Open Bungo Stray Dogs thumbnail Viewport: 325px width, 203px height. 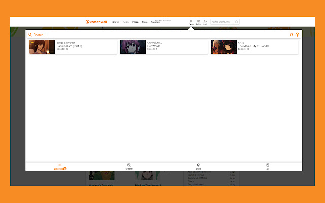pos(42,47)
